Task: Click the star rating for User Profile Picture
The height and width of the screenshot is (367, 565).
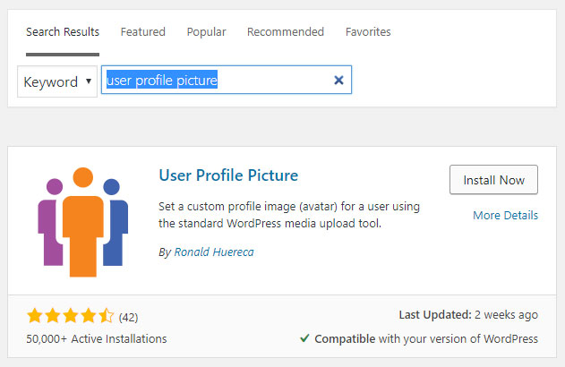Action: pyautogui.click(x=70, y=316)
